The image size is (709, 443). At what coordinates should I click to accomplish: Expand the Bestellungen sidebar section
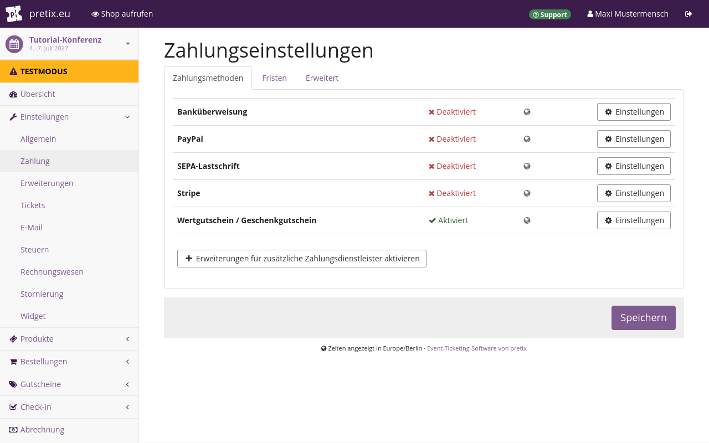[x=127, y=362]
